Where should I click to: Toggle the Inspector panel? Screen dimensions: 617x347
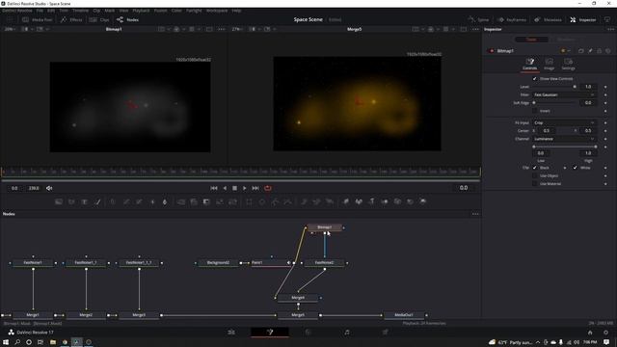point(583,19)
